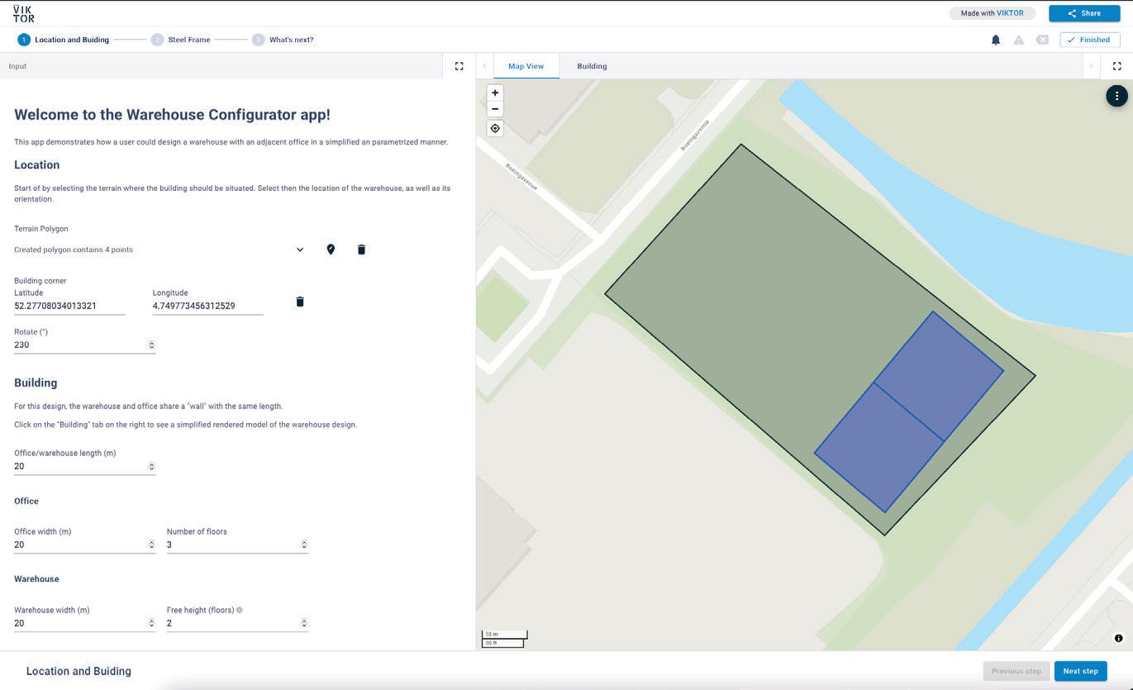Click the Finished status button
The image size is (1133, 690).
tap(1089, 40)
